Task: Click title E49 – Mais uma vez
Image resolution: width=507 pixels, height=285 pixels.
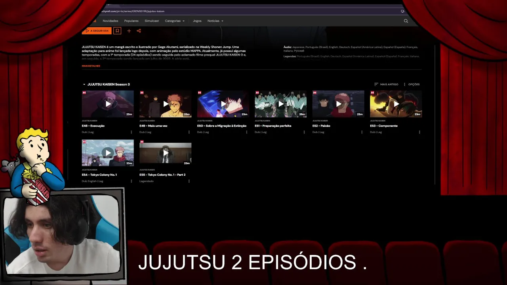Action: [x=153, y=126]
